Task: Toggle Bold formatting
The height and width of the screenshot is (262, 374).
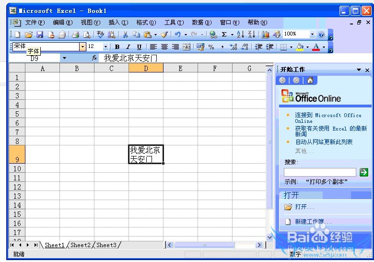Action: pyautogui.click(x=117, y=47)
